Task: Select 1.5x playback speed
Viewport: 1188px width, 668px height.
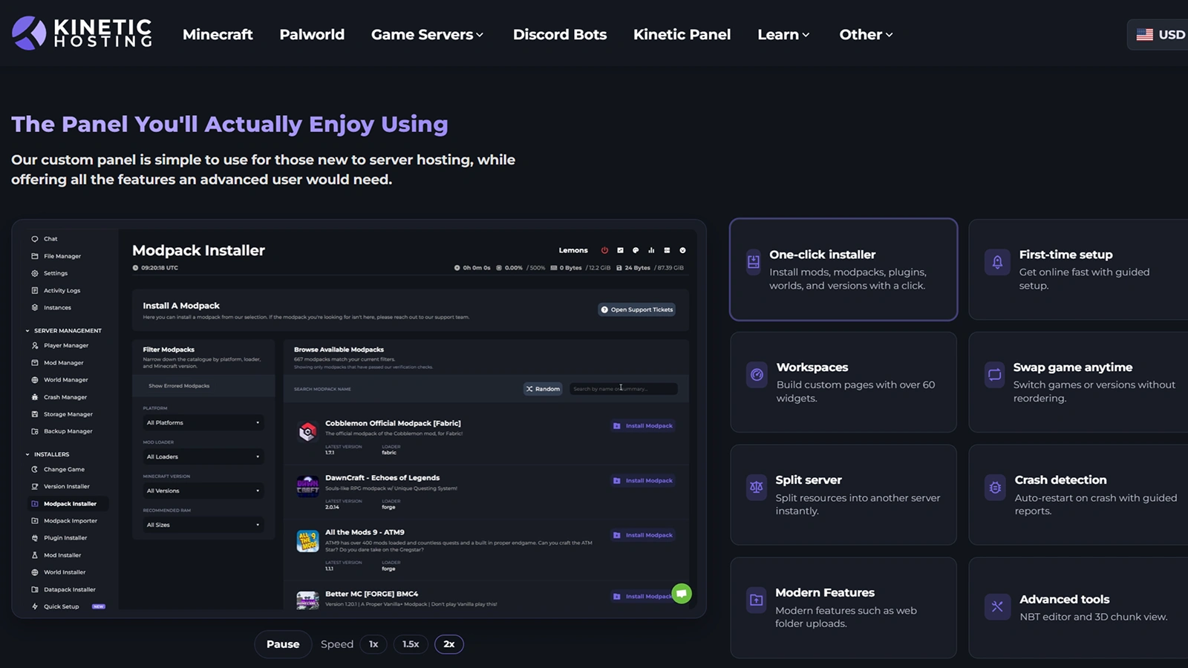Action: click(x=411, y=644)
